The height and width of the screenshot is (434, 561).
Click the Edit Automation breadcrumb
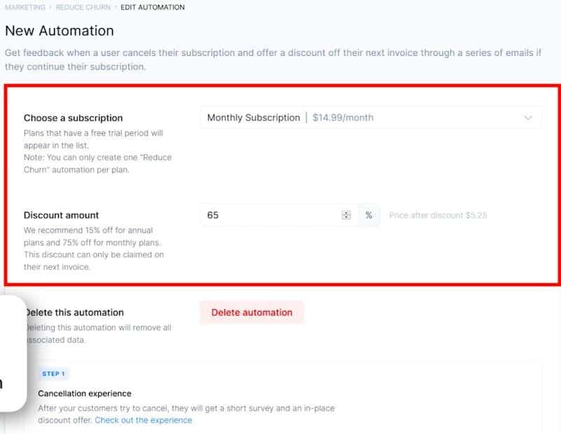coord(153,7)
